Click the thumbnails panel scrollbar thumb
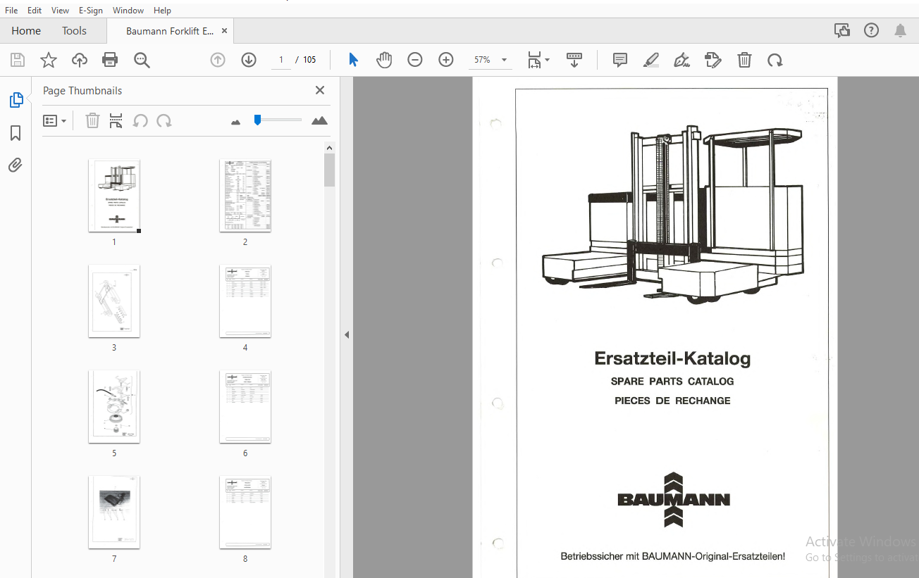The image size is (919, 578). (x=329, y=170)
